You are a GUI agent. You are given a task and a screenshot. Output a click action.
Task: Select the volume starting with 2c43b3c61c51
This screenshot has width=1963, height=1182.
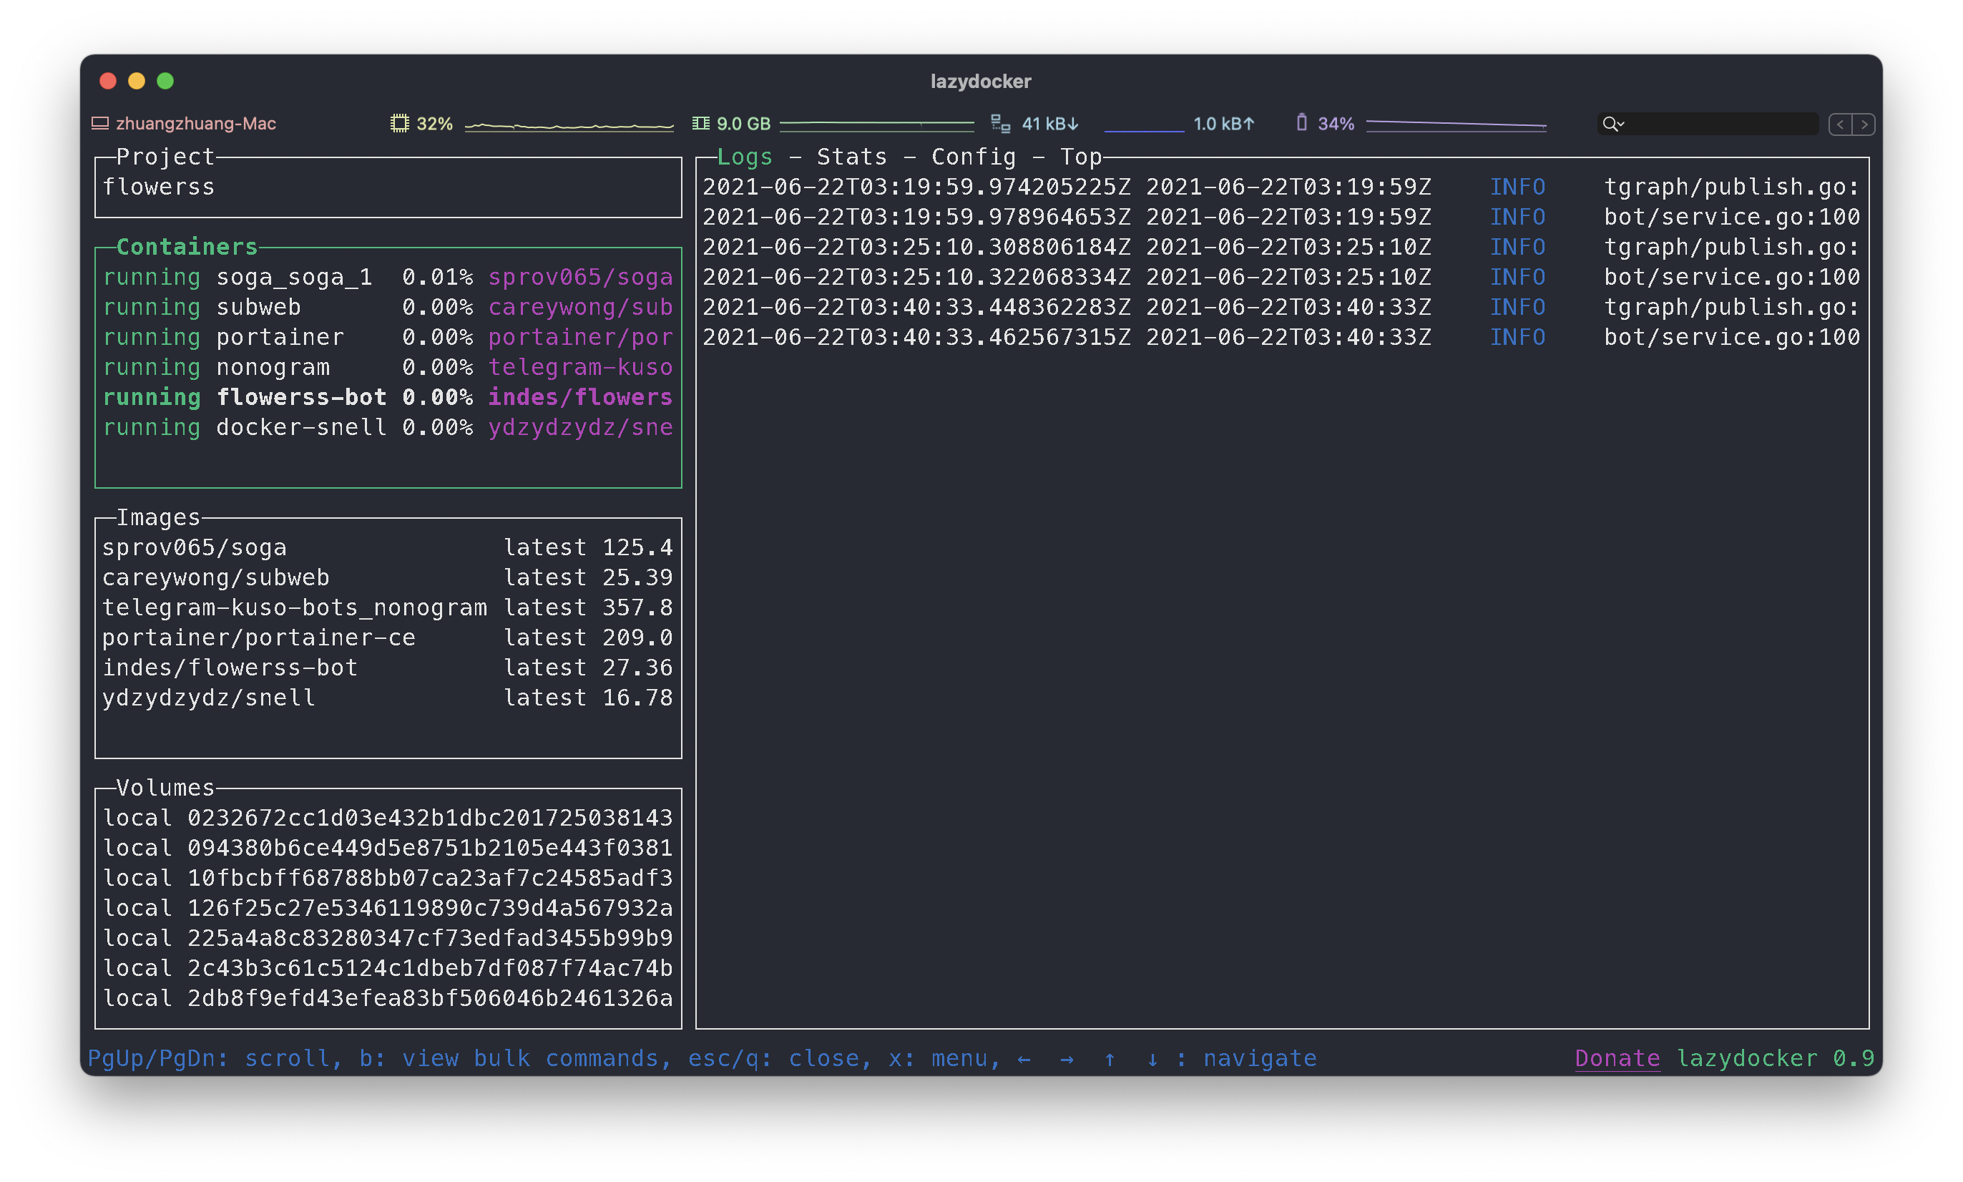tap(388, 969)
